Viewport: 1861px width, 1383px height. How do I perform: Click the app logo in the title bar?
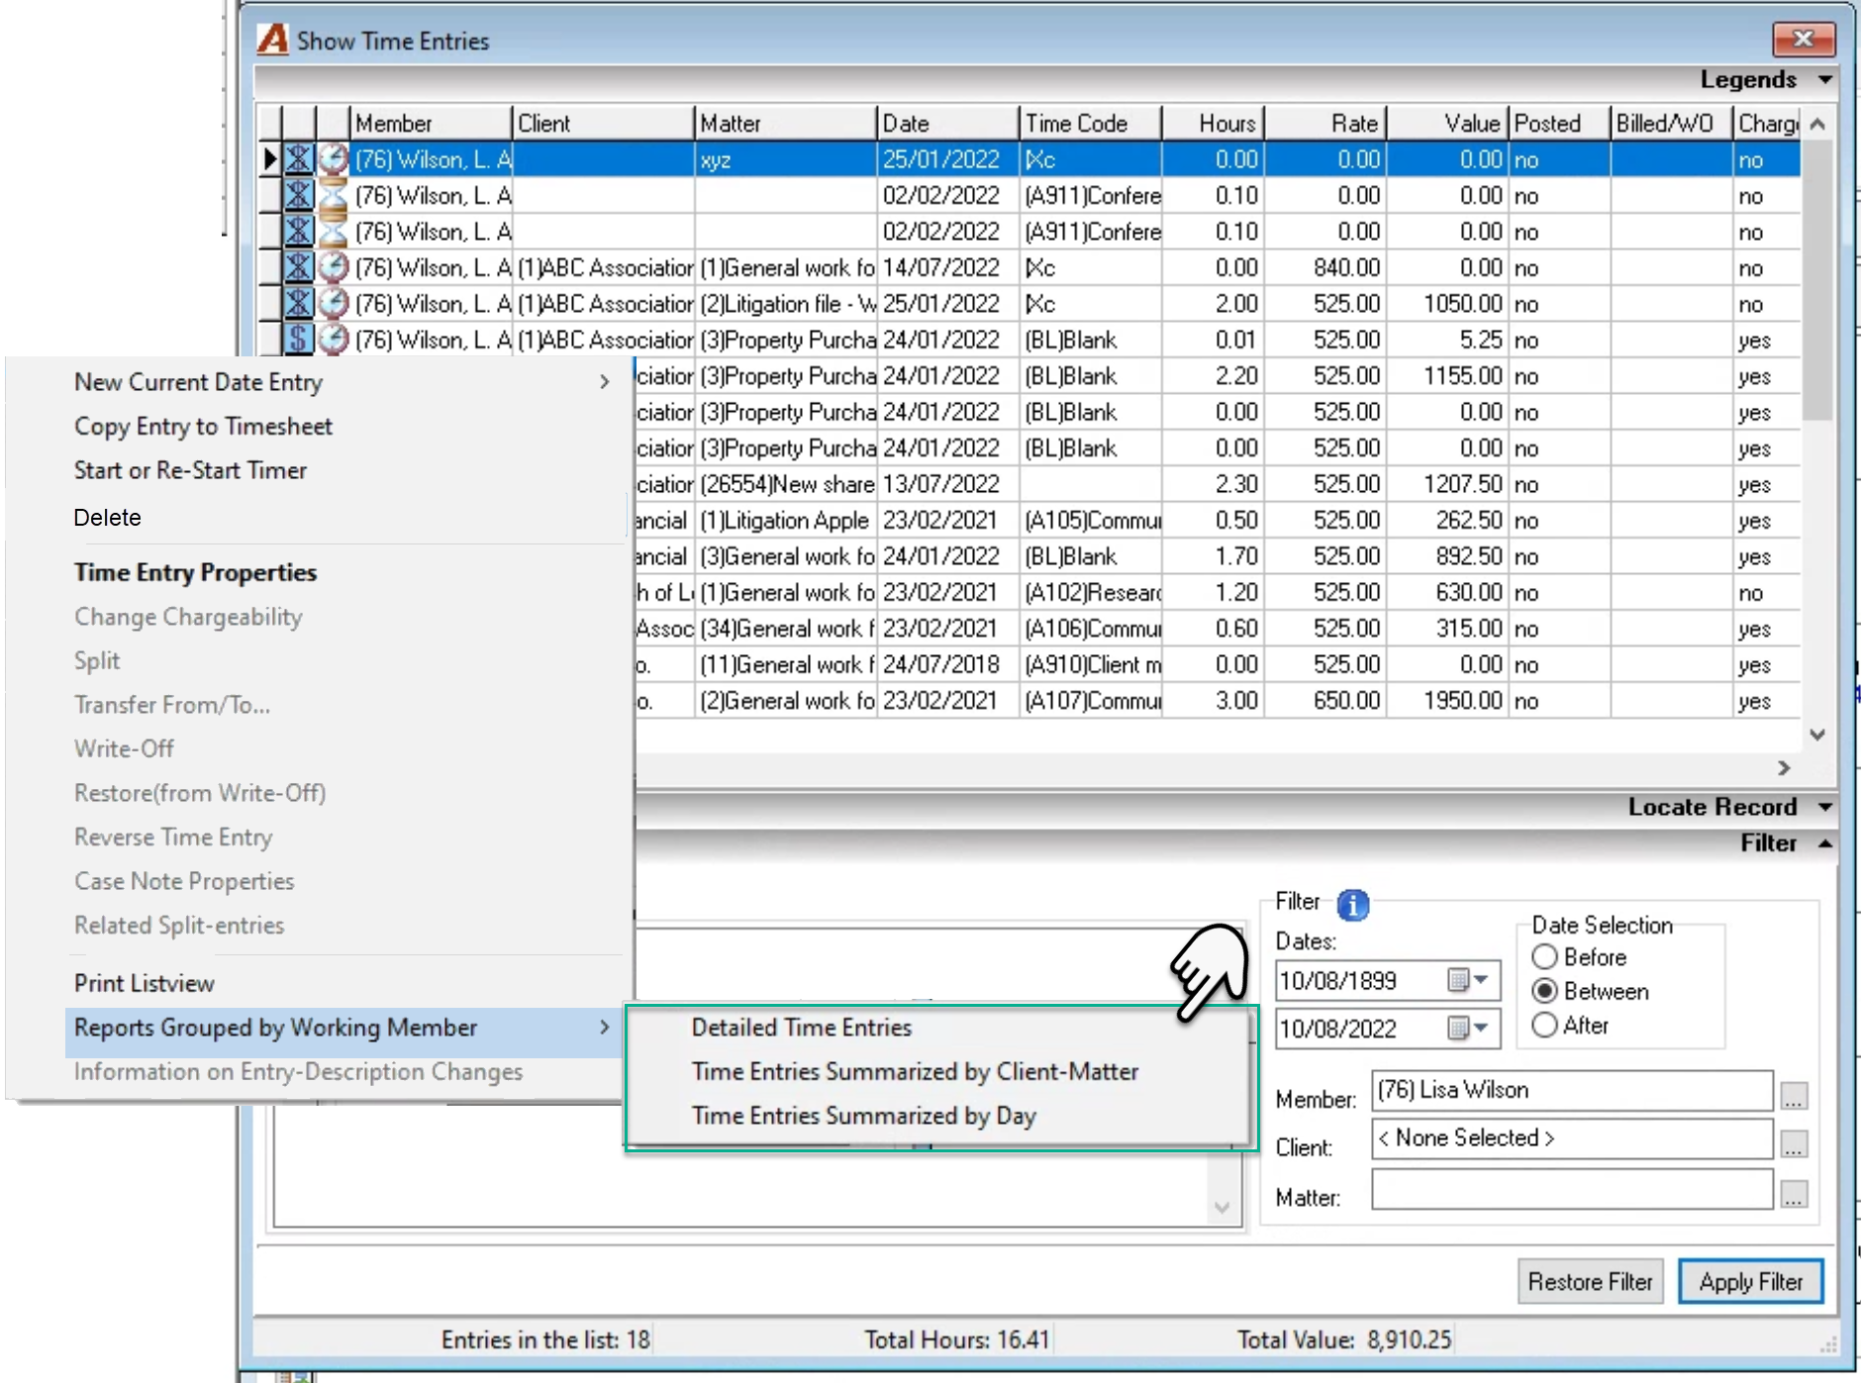[272, 40]
